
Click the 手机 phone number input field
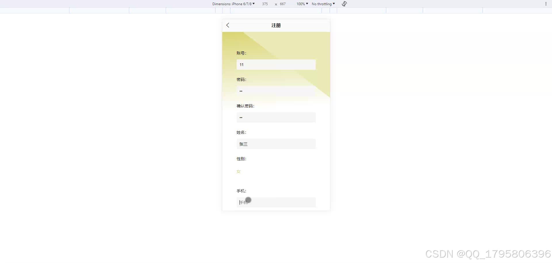tap(276, 202)
